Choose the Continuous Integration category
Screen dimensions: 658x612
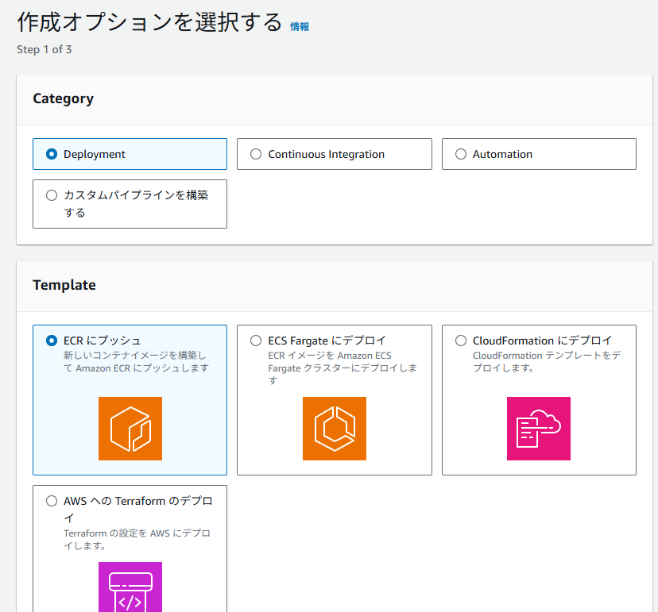point(256,155)
